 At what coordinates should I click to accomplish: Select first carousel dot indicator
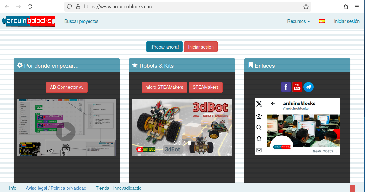coord(174,143)
